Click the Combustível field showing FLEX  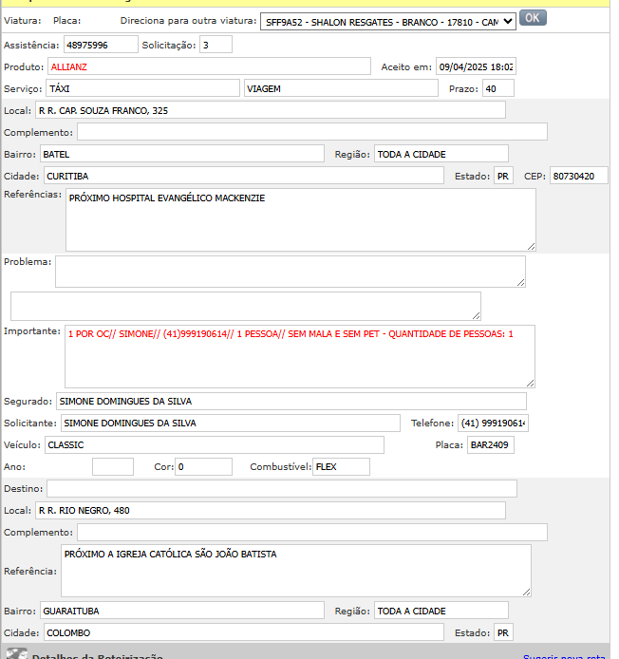coord(341,466)
